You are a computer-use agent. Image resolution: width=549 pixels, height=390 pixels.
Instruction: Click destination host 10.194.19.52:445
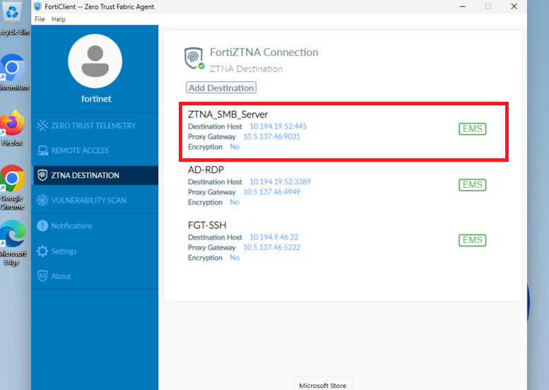278,126
